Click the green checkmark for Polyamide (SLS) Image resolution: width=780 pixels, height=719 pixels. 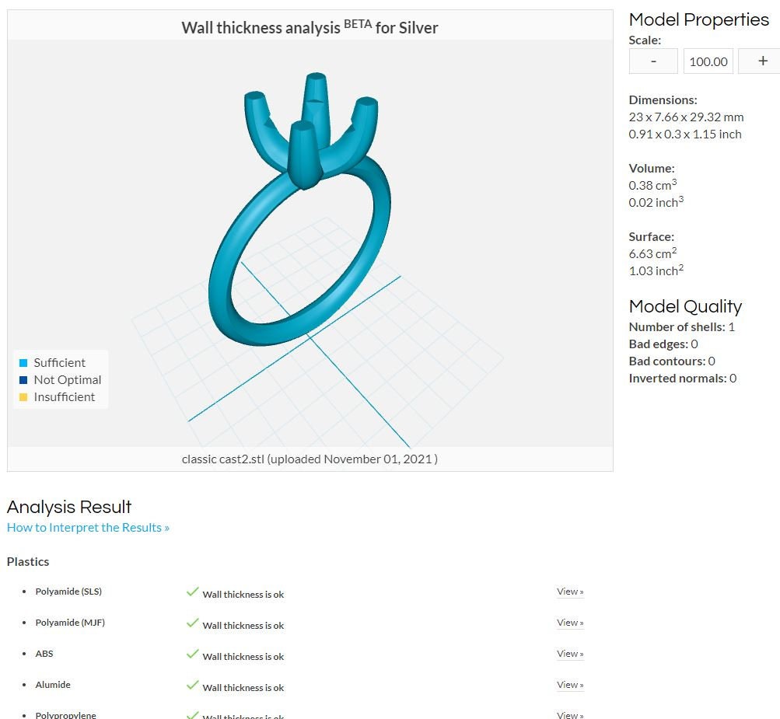pyautogui.click(x=193, y=592)
